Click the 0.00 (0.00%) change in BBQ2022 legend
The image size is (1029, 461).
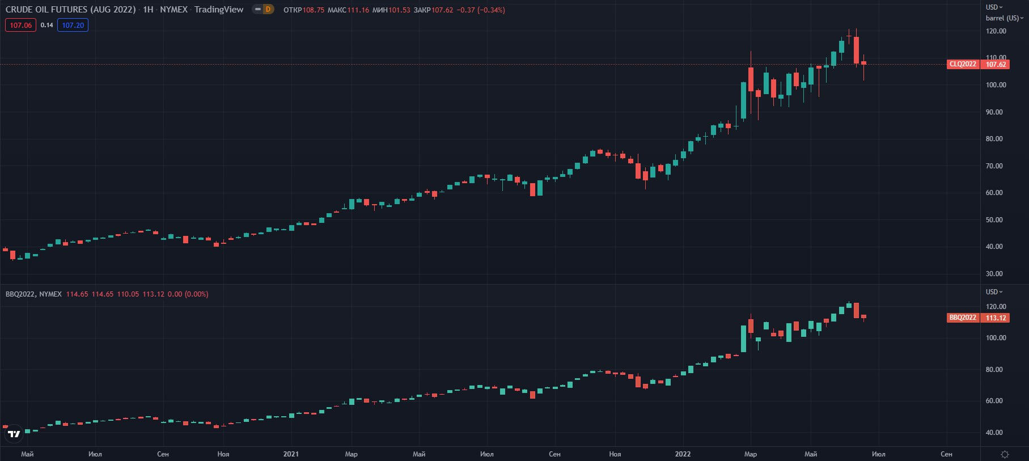point(188,294)
